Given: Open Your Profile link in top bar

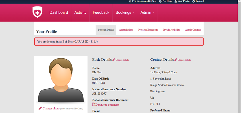Looking at the screenshot, I should pyautogui.click(x=184, y=1).
